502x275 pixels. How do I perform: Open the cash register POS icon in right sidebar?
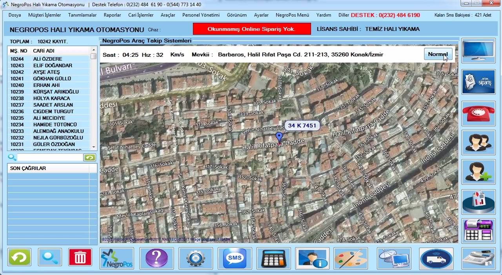point(478,231)
